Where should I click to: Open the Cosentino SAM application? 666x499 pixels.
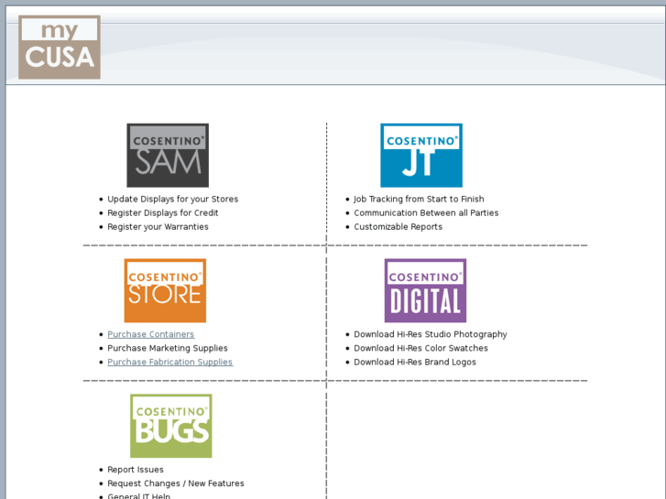(x=168, y=155)
